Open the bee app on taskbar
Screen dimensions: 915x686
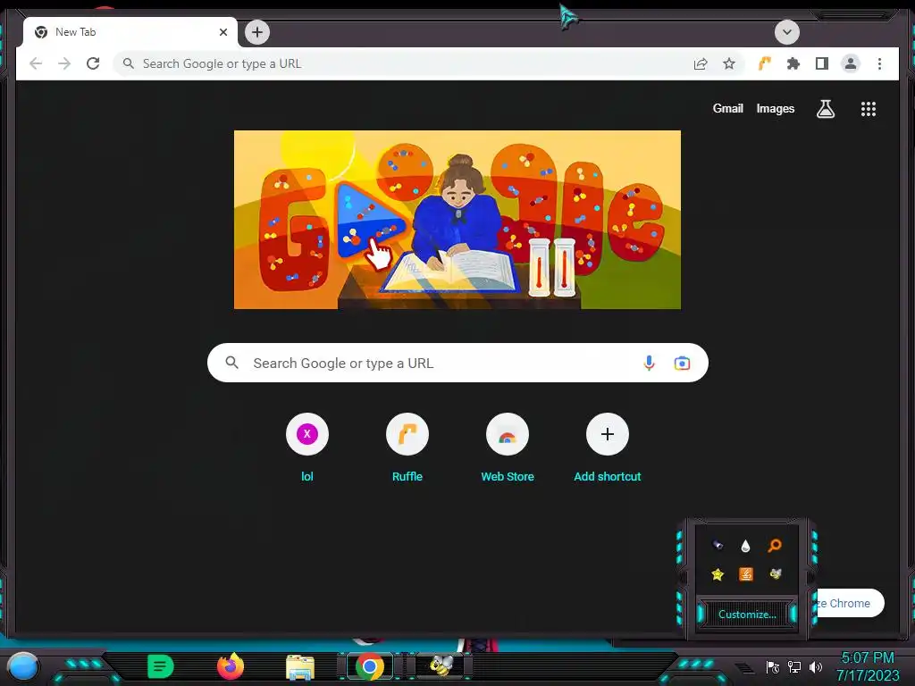(440, 665)
